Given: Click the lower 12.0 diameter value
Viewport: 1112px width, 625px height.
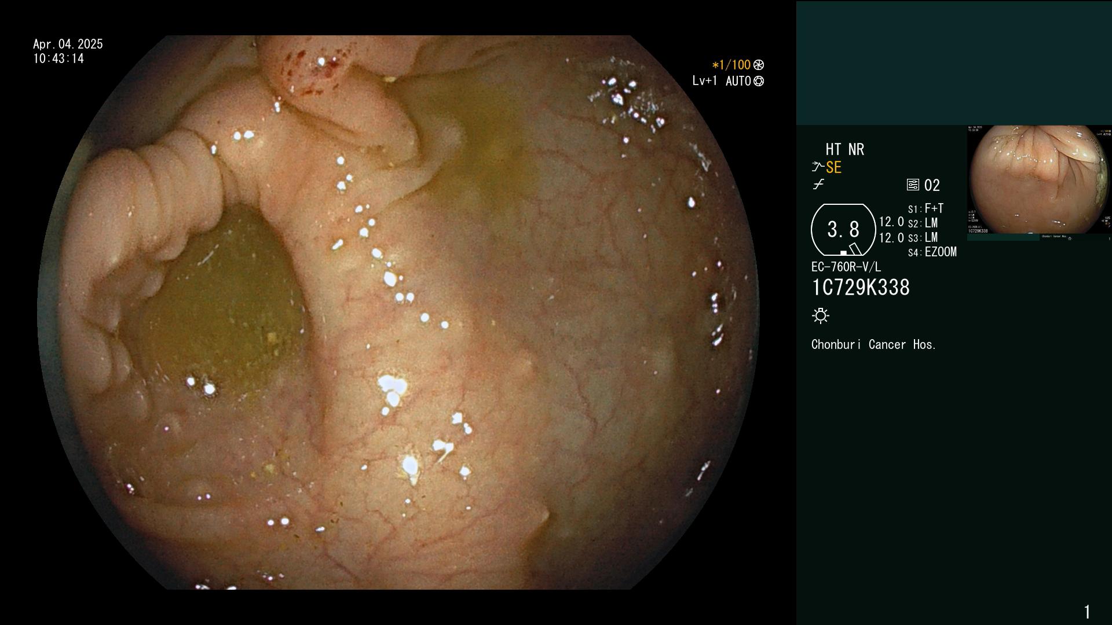Looking at the screenshot, I should coord(891,238).
